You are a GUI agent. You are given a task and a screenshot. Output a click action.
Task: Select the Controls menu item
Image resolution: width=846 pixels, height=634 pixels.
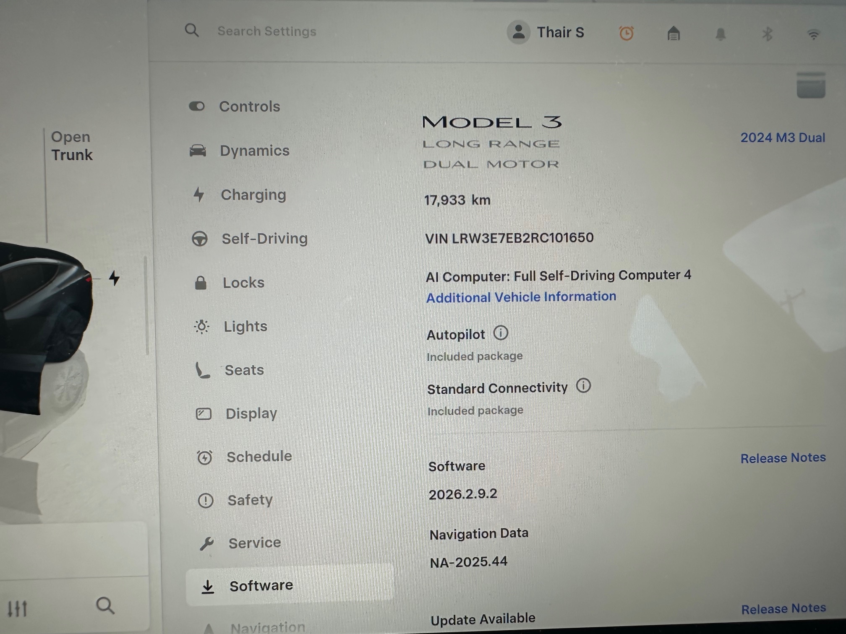(249, 107)
